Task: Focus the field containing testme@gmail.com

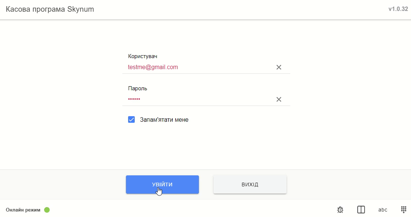Action: pos(197,67)
